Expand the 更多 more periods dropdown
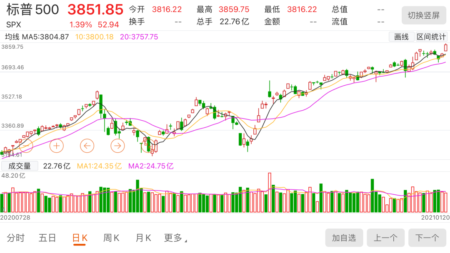Image resolution: width=450 pixels, height=253 pixels. pos(175,238)
